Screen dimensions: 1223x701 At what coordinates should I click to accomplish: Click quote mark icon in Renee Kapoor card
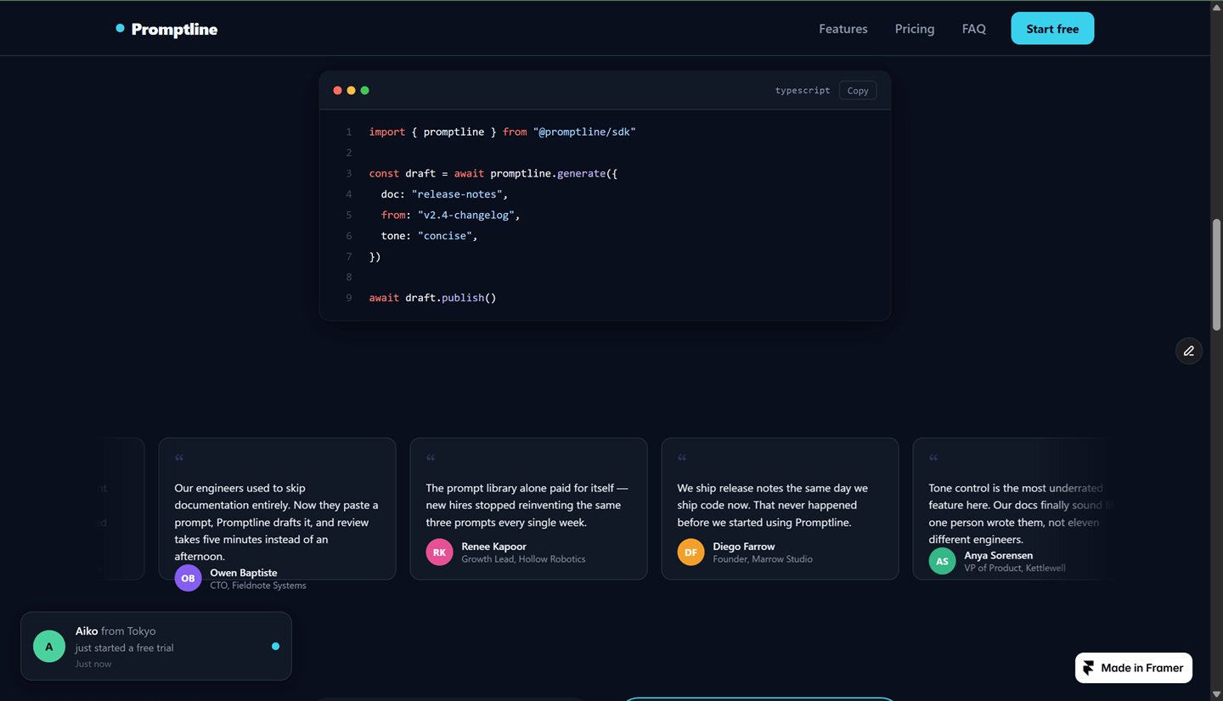pos(431,458)
